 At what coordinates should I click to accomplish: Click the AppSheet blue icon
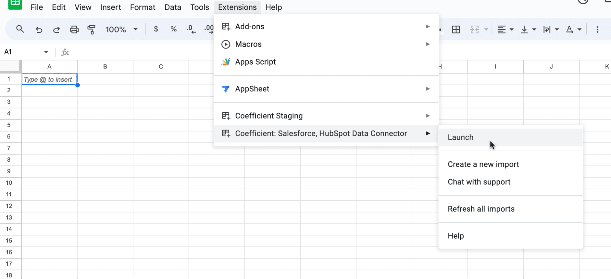[x=226, y=89]
